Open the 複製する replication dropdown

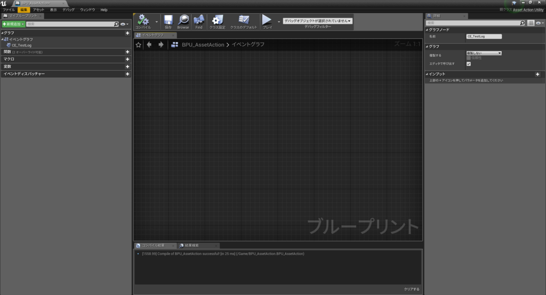click(x=484, y=53)
